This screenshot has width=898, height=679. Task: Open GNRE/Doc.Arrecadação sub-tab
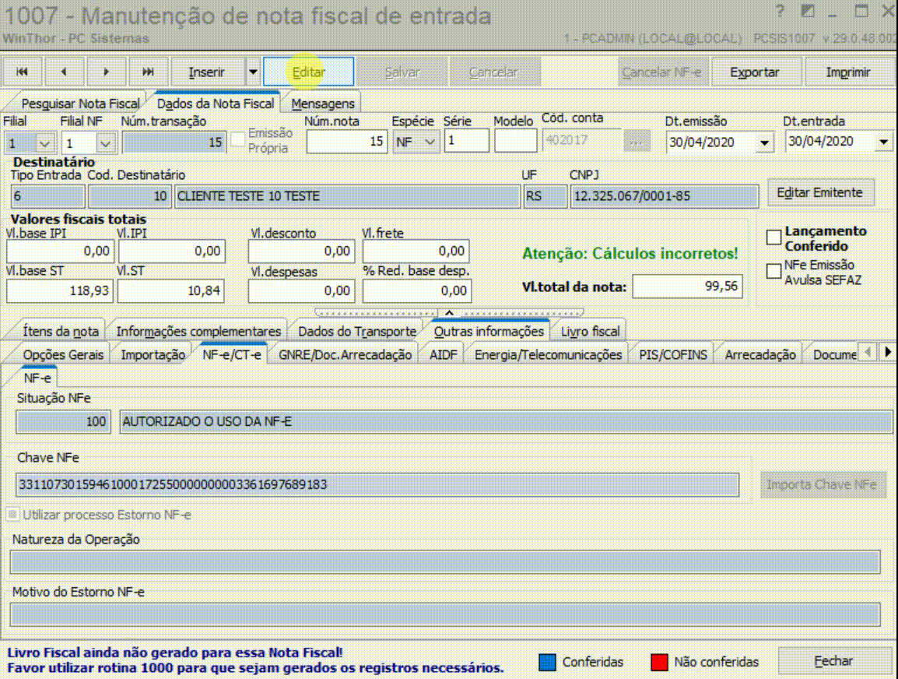[x=345, y=355]
